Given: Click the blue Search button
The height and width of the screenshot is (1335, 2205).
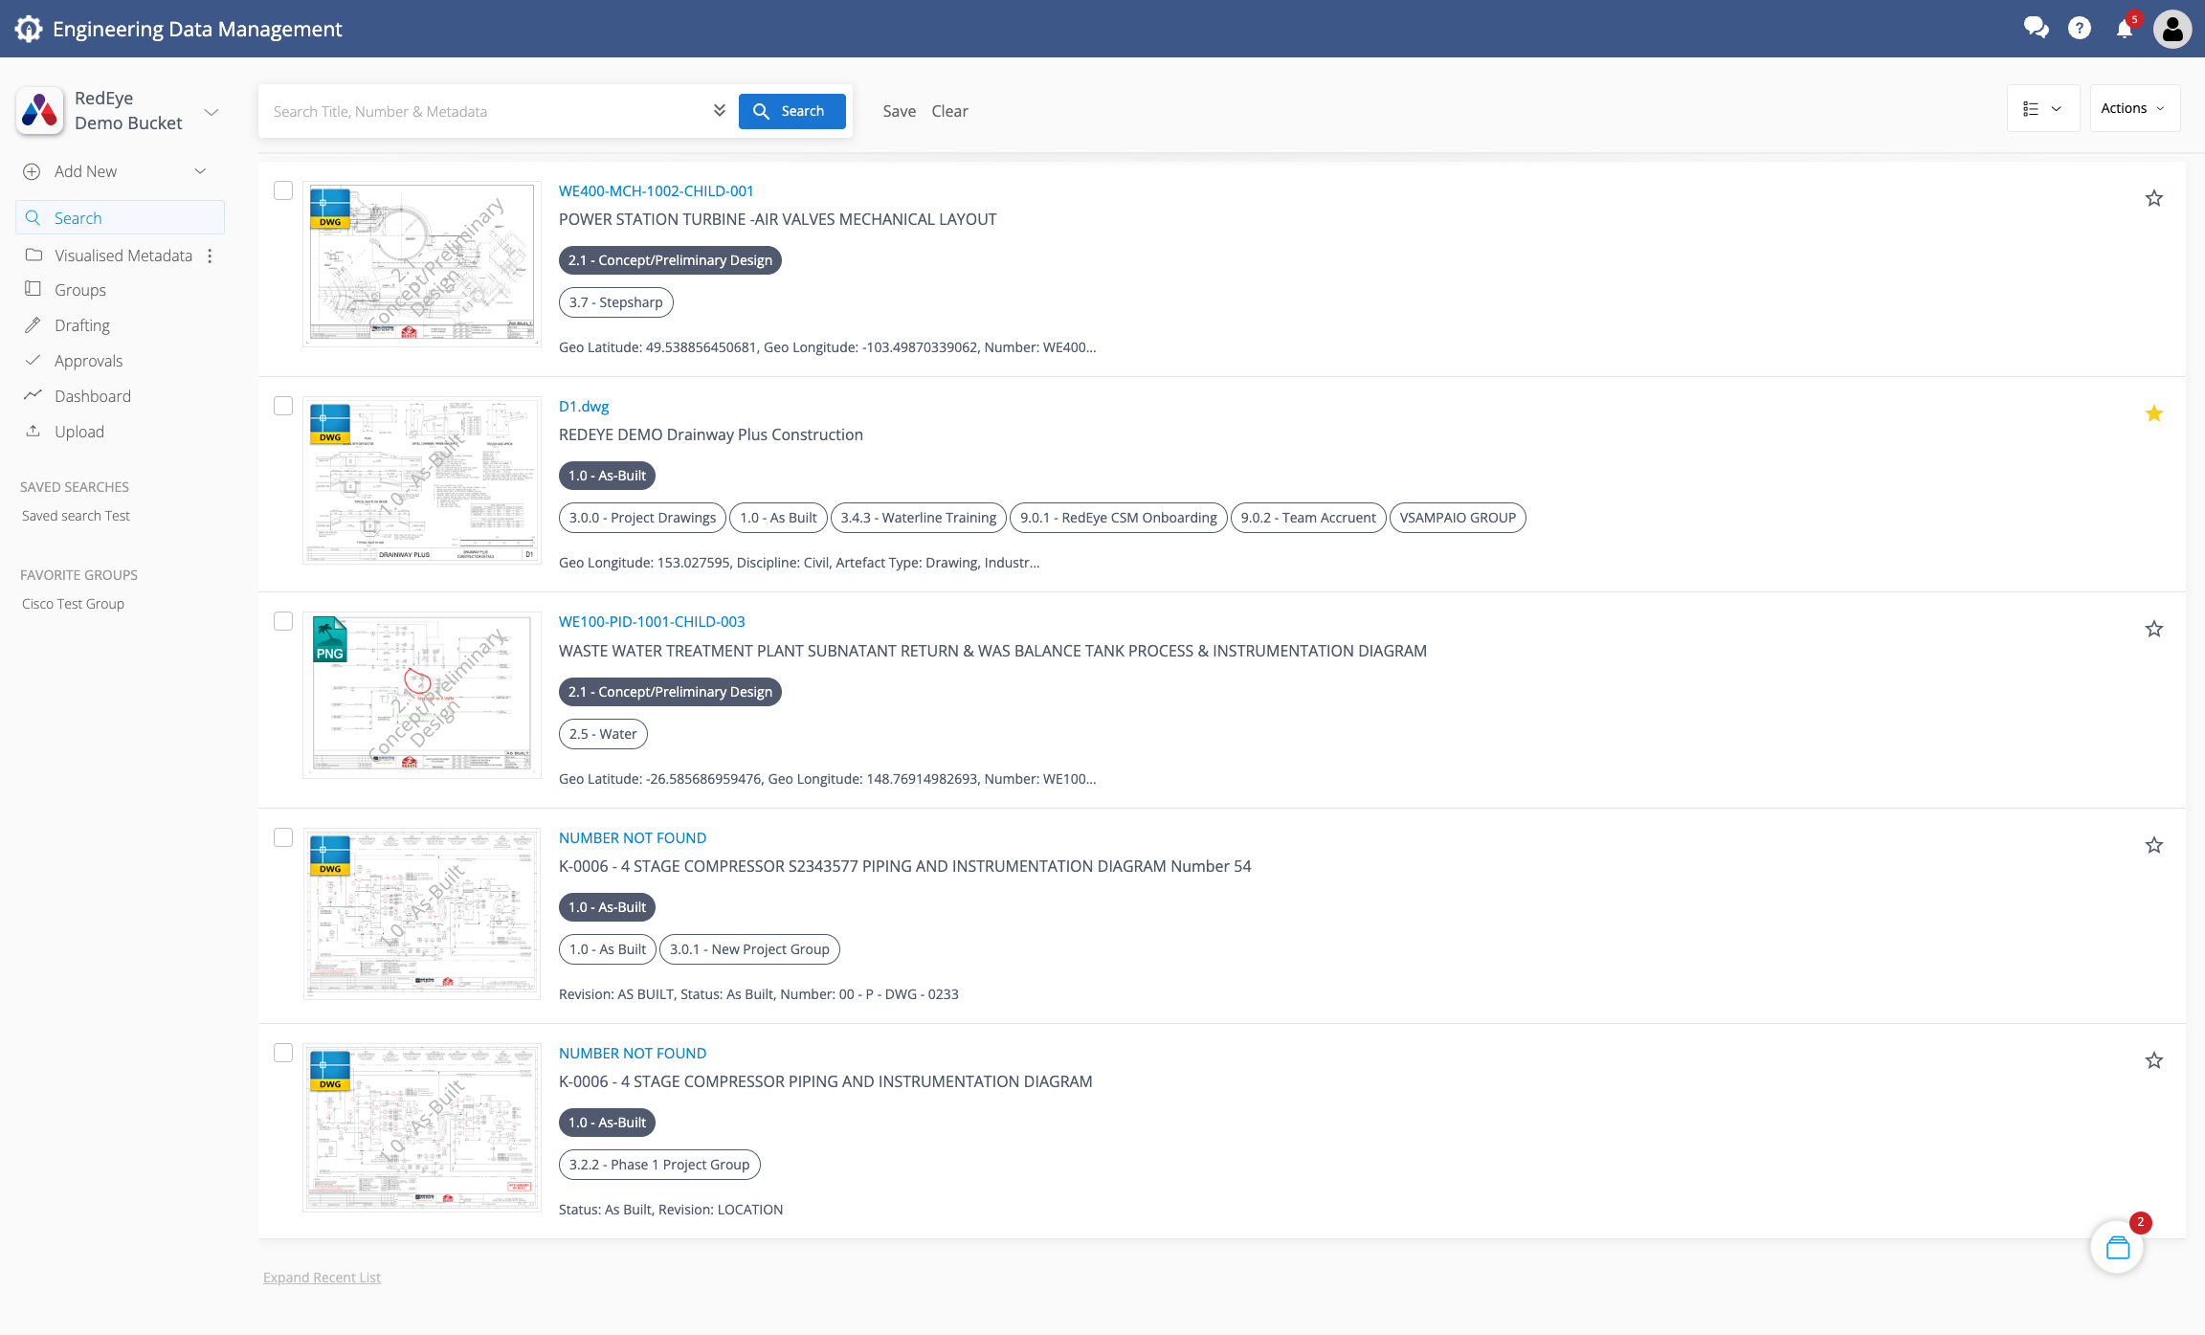Looking at the screenshot, I should tap(791, 111).
